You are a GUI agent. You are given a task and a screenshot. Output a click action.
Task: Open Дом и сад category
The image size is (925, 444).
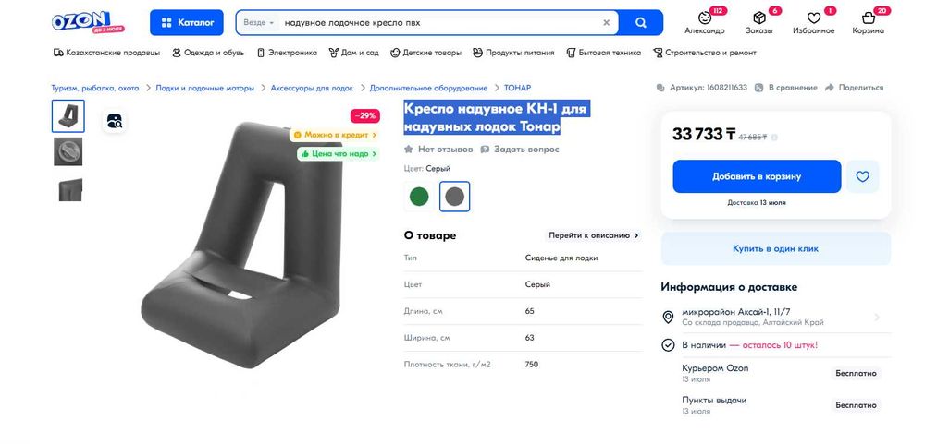[x=354, y=53]
